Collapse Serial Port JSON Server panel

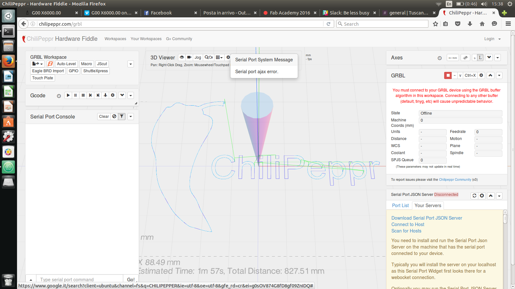pos(491,196)
